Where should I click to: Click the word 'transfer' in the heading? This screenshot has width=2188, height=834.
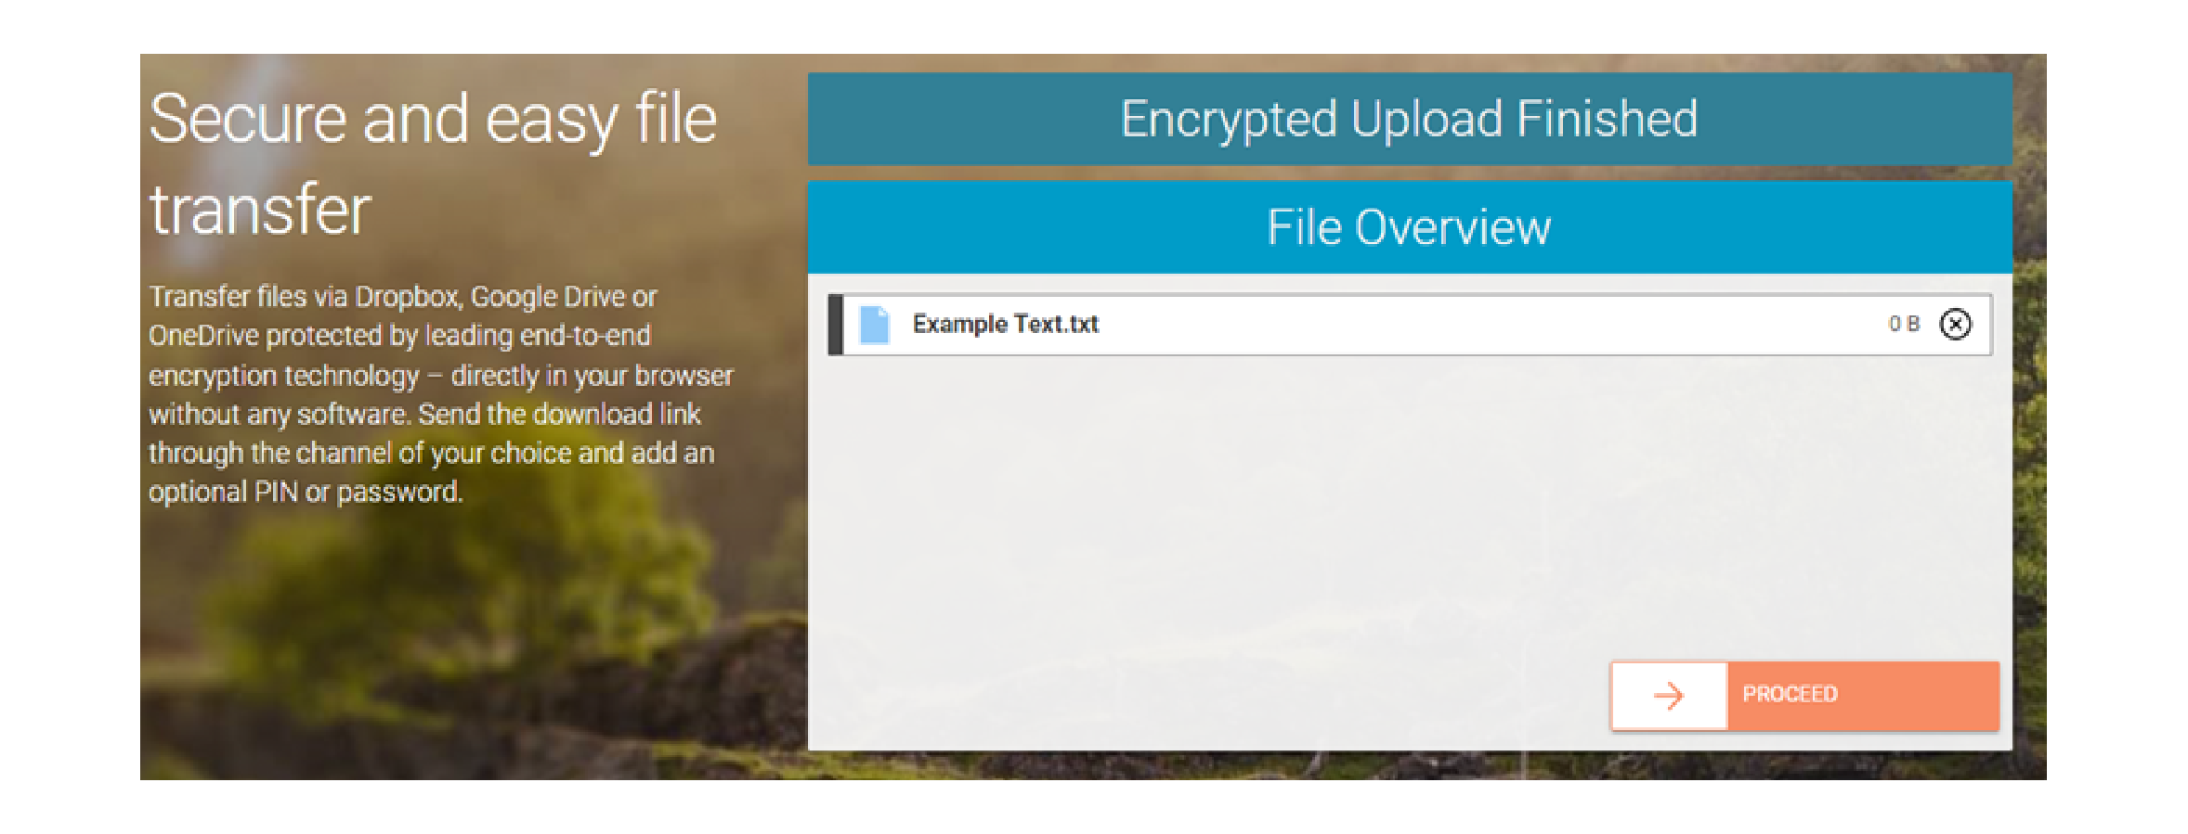(x=260, y=211)
